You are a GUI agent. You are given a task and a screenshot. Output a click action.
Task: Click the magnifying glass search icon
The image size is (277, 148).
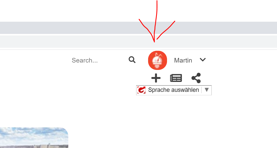point(132,60)
